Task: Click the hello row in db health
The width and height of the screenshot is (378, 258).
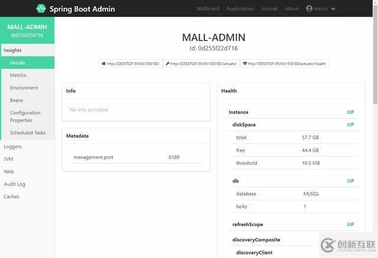Action: click(x=295, y=207)
